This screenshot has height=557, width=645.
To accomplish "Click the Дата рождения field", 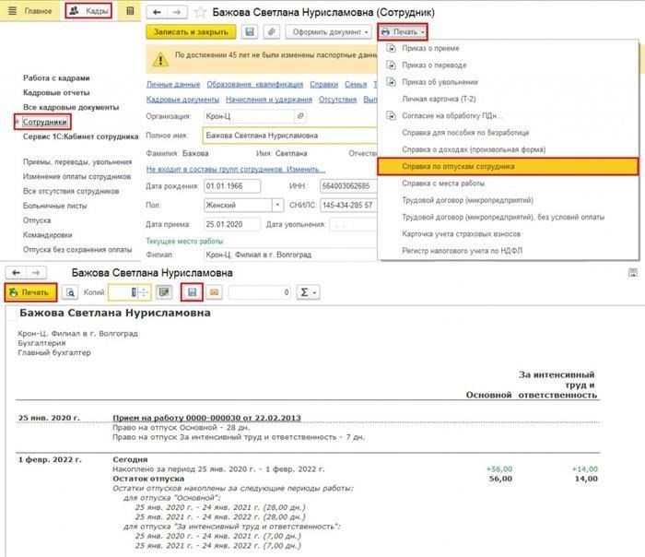I will (x=232, y=186).
